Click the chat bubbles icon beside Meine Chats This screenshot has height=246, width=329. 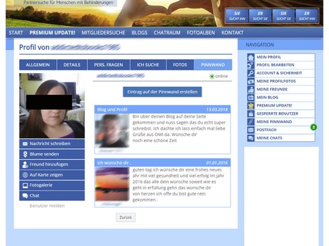[251, 138]
